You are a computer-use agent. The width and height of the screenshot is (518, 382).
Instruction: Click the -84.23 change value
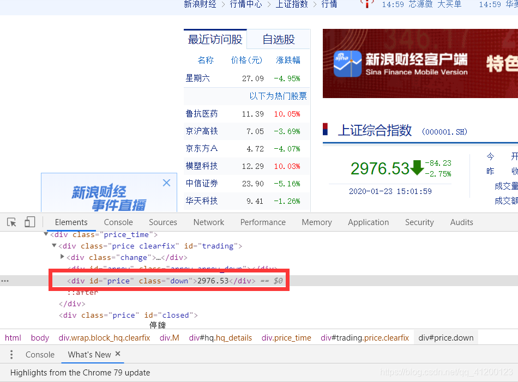[x=438, y=163]
